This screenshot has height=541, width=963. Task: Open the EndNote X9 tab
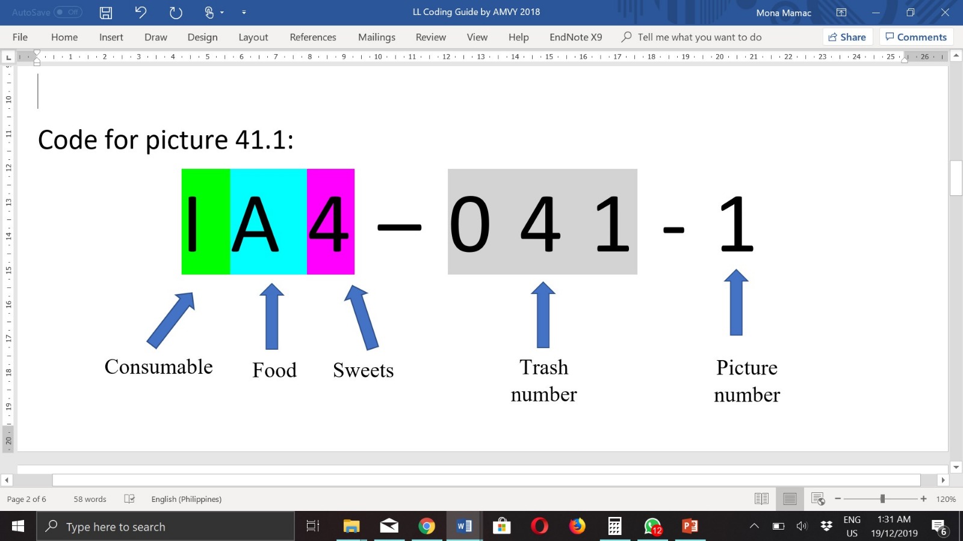[576, 37]
